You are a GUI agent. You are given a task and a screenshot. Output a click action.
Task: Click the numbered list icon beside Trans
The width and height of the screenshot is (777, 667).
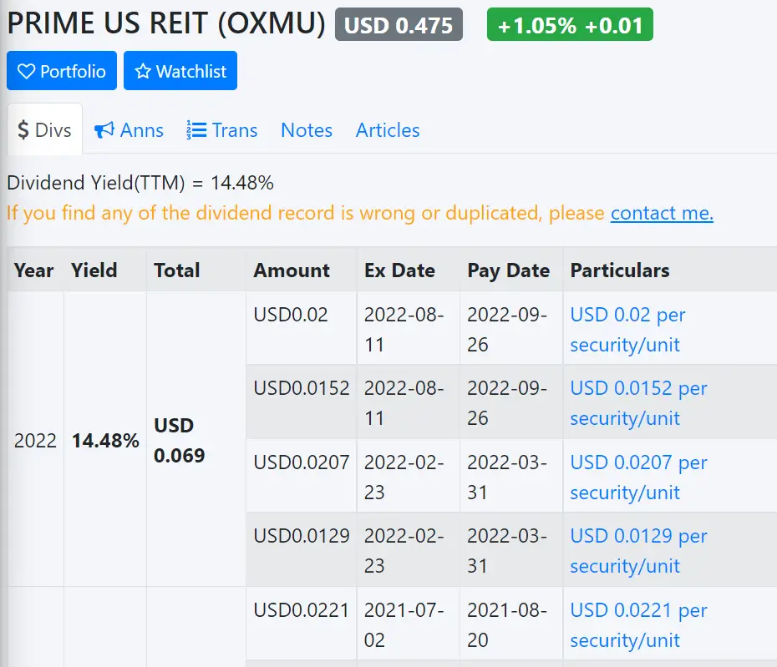pos(196,130)
